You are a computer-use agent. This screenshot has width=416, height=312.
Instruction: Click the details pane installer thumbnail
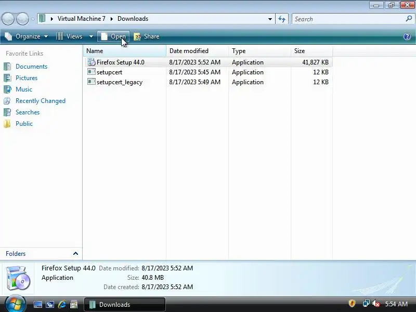click(18, 278)
